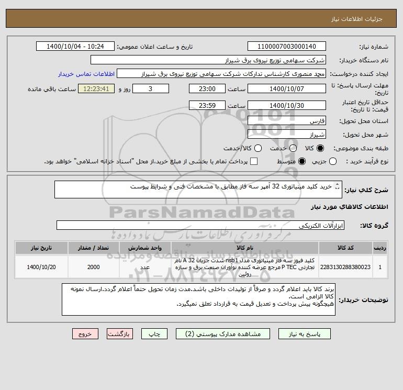Click the اطلاعات کالاهای مورد نیاز heading

pos(350,207)
